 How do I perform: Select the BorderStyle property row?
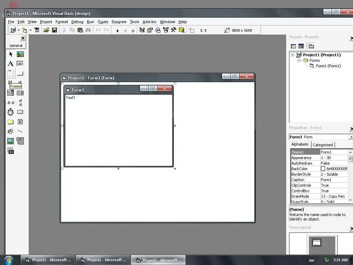(x=319, y=174)
